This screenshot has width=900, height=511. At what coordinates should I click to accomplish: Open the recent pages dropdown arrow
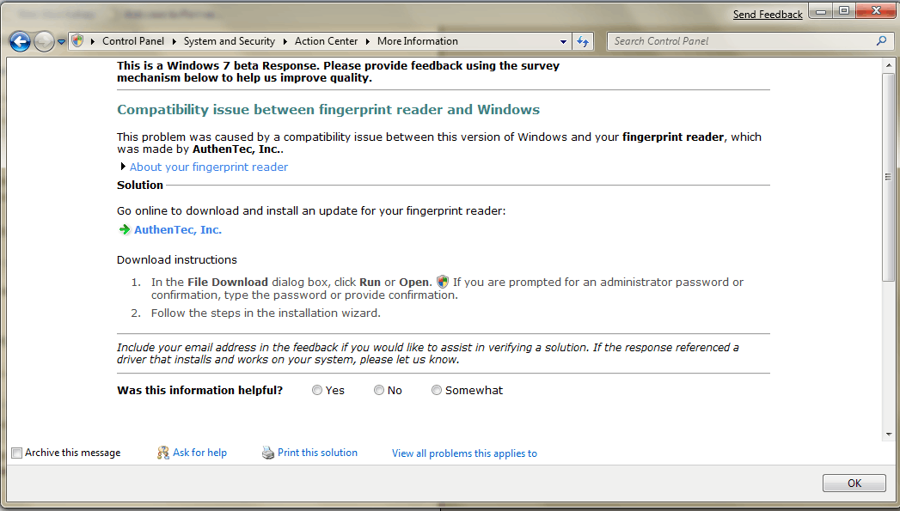[x=61, y=42]
